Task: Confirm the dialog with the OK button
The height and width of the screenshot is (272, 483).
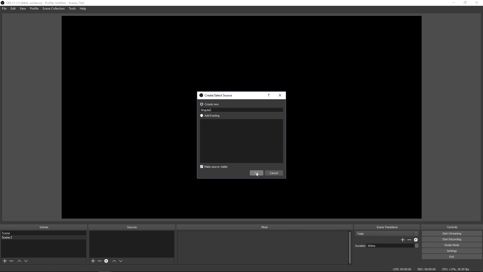Action: 256,173
